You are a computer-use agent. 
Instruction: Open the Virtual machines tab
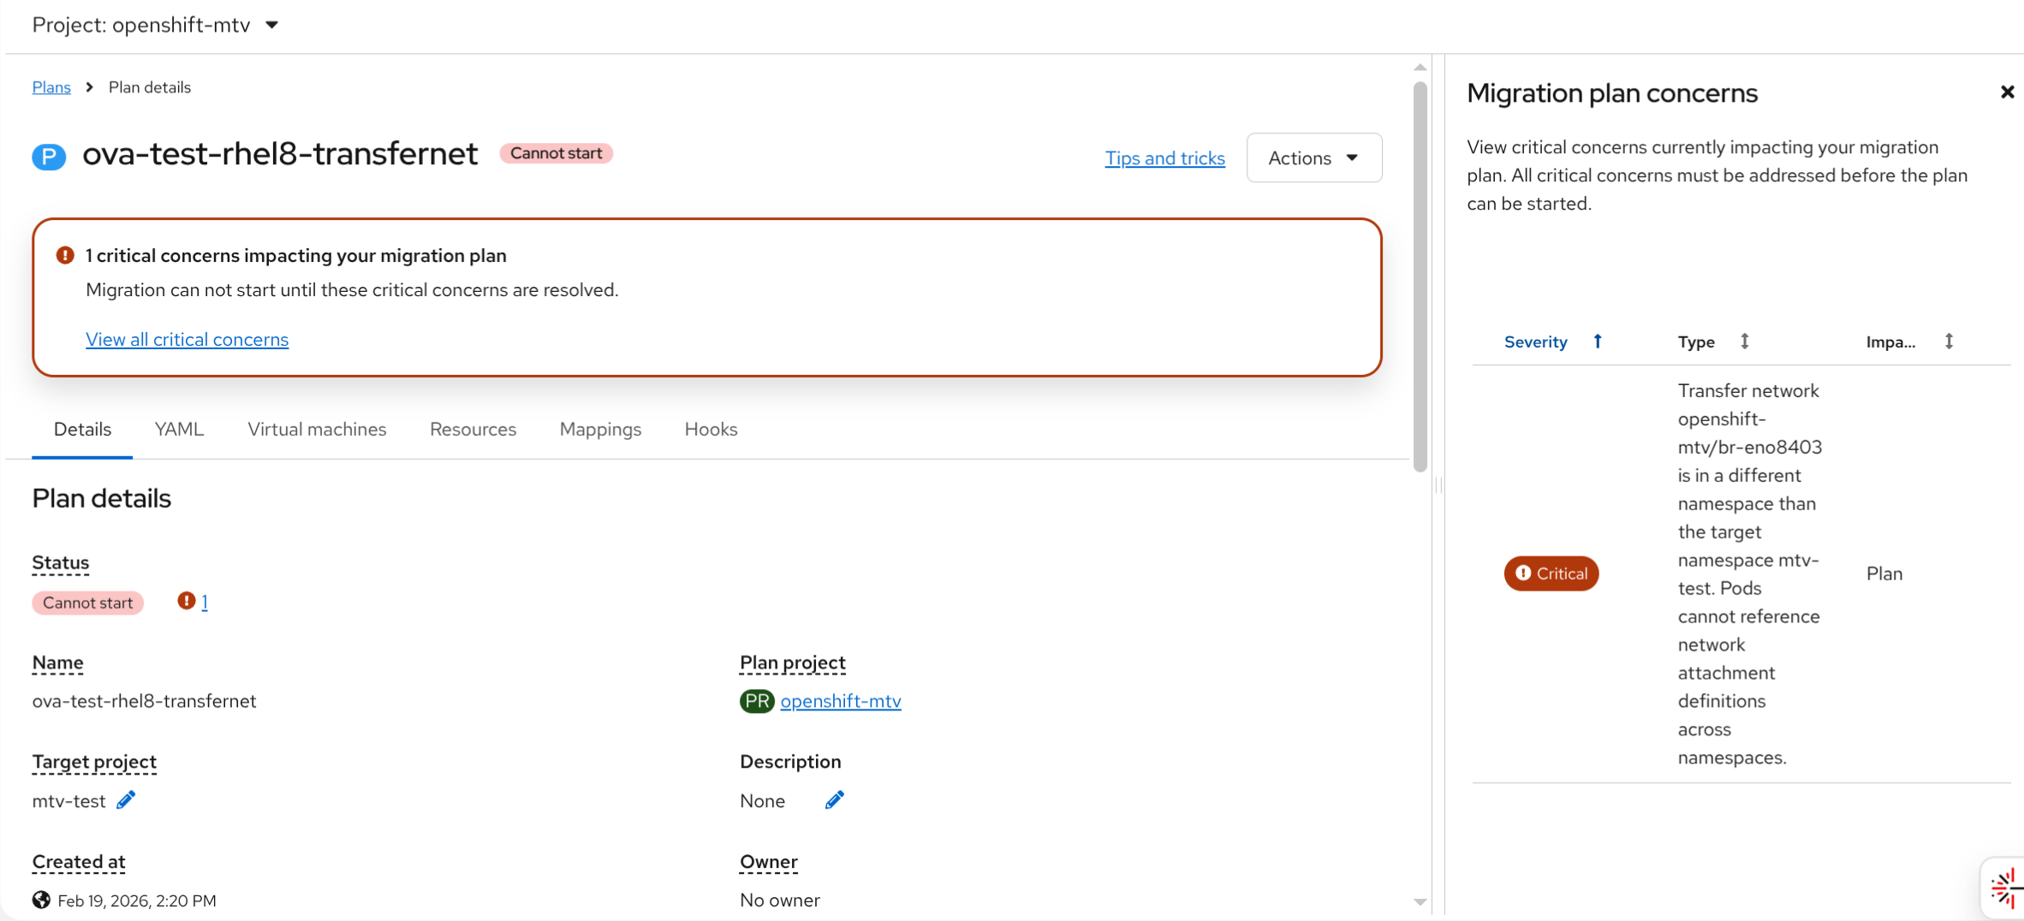(317, 429)
